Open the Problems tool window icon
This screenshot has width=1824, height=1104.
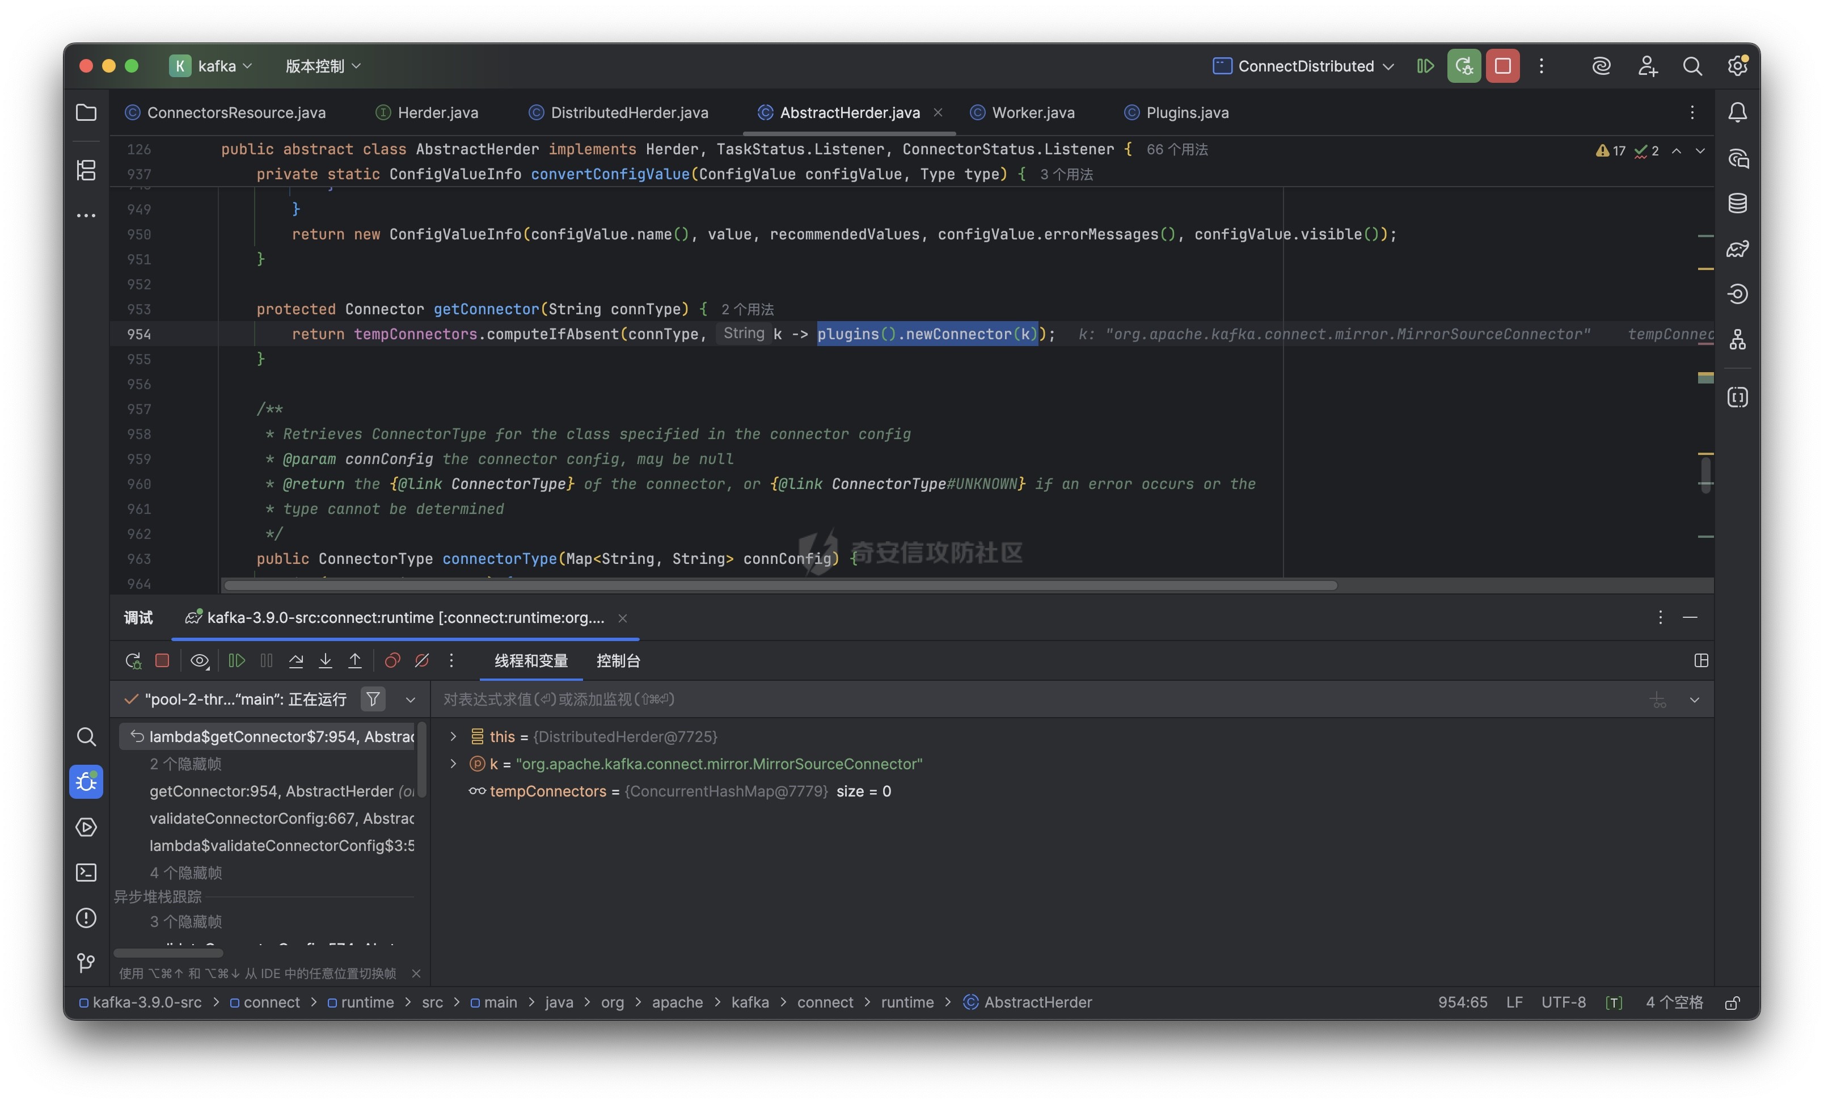86,917
